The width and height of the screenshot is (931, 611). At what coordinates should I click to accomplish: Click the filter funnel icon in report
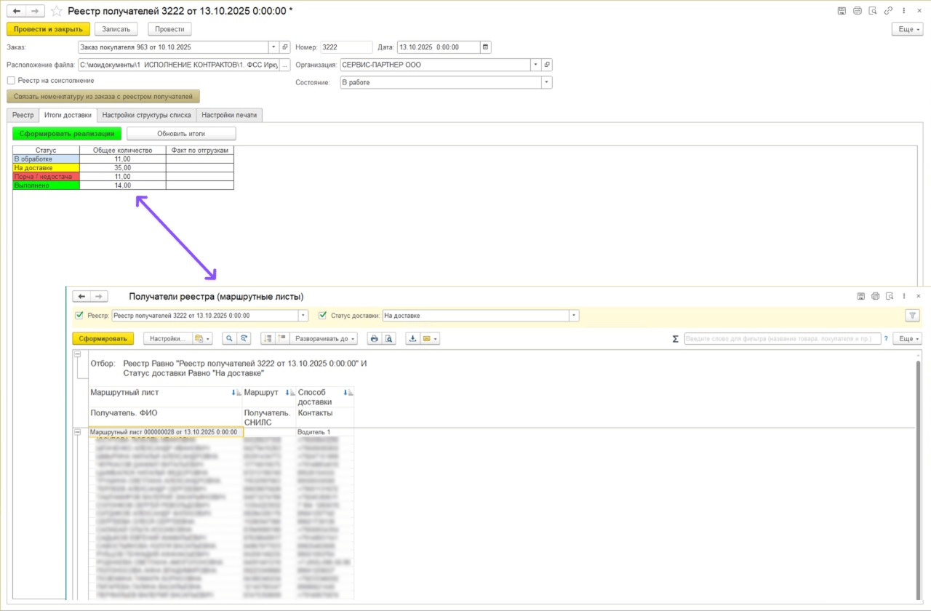pos(912,316)
